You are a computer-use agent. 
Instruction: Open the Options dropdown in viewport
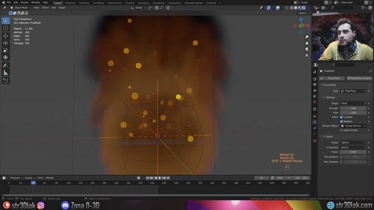click(303, 13)
